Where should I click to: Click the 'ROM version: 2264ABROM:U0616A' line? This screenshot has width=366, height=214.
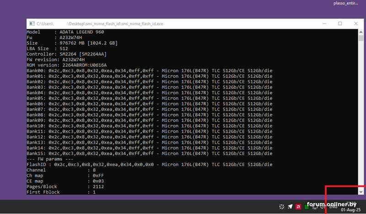click(x=66, y=65)
